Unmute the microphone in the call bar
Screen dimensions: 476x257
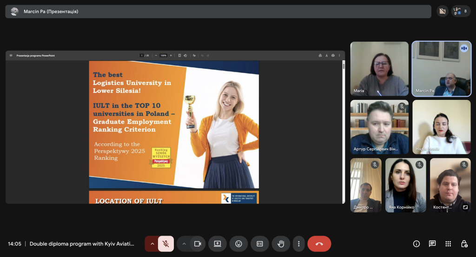[165, 244]
